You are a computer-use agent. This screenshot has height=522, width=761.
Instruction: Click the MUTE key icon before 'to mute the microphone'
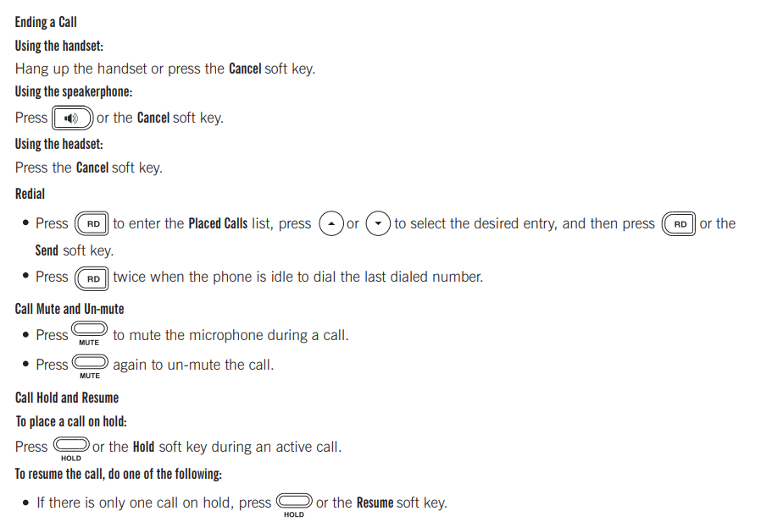click(89, 333)
